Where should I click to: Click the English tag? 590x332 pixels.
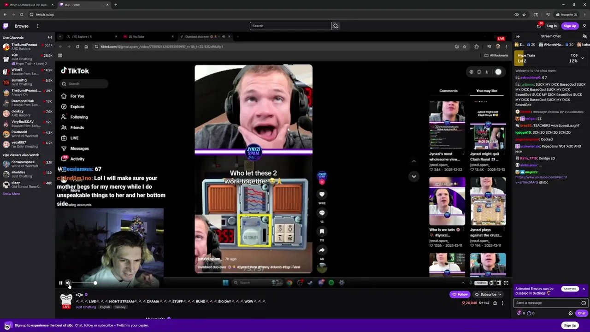[x=105, y=307]
